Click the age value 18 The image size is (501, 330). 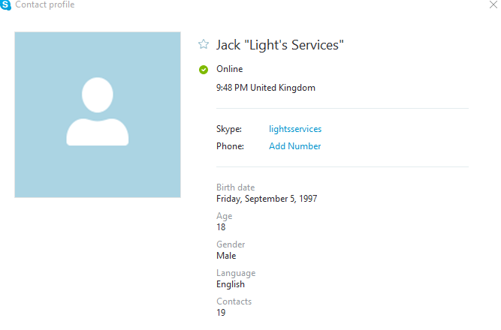221,227
